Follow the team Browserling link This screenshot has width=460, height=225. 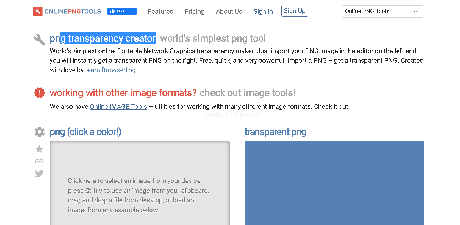coord(110,70)
